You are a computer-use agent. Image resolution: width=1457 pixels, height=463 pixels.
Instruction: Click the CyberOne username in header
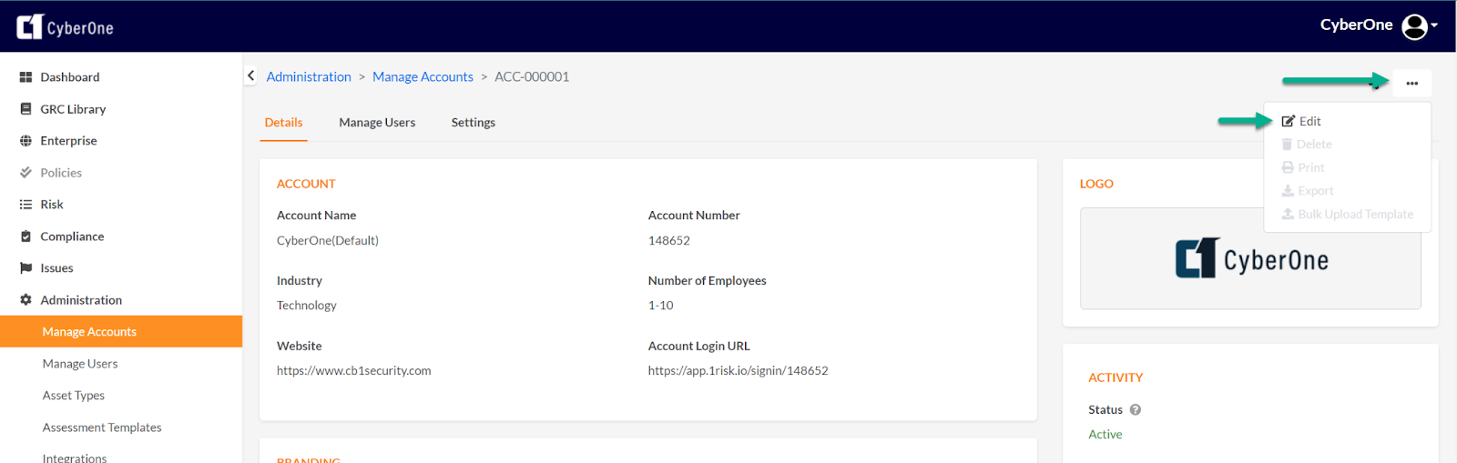[1356, 25]
